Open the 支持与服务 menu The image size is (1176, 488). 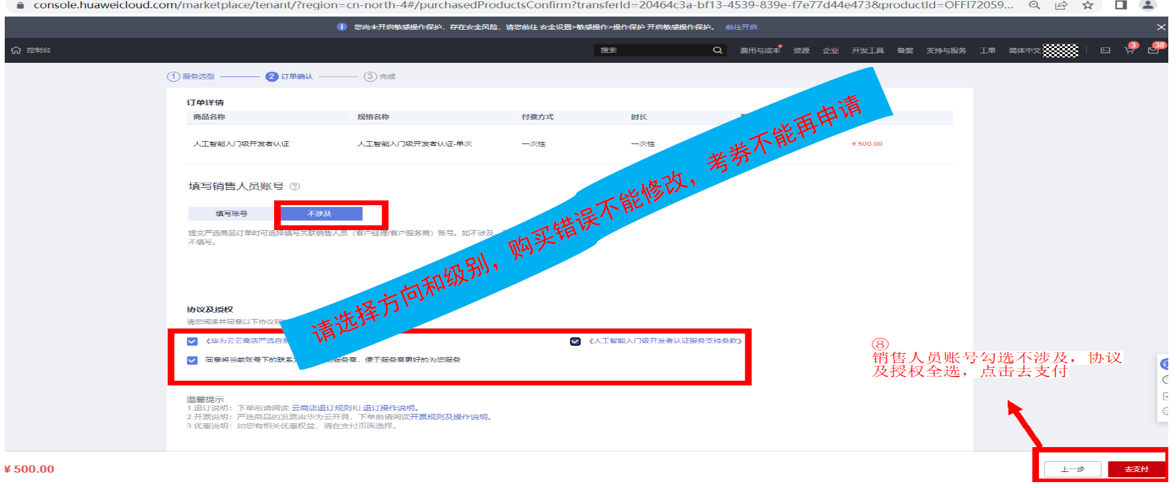946,50
